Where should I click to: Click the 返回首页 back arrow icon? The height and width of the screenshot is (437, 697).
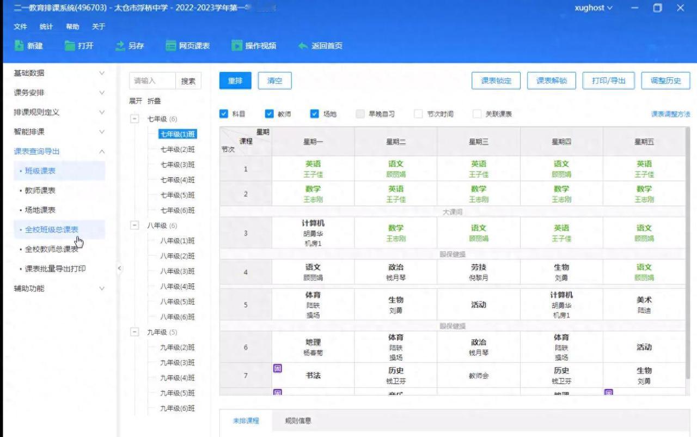(303, 46)
